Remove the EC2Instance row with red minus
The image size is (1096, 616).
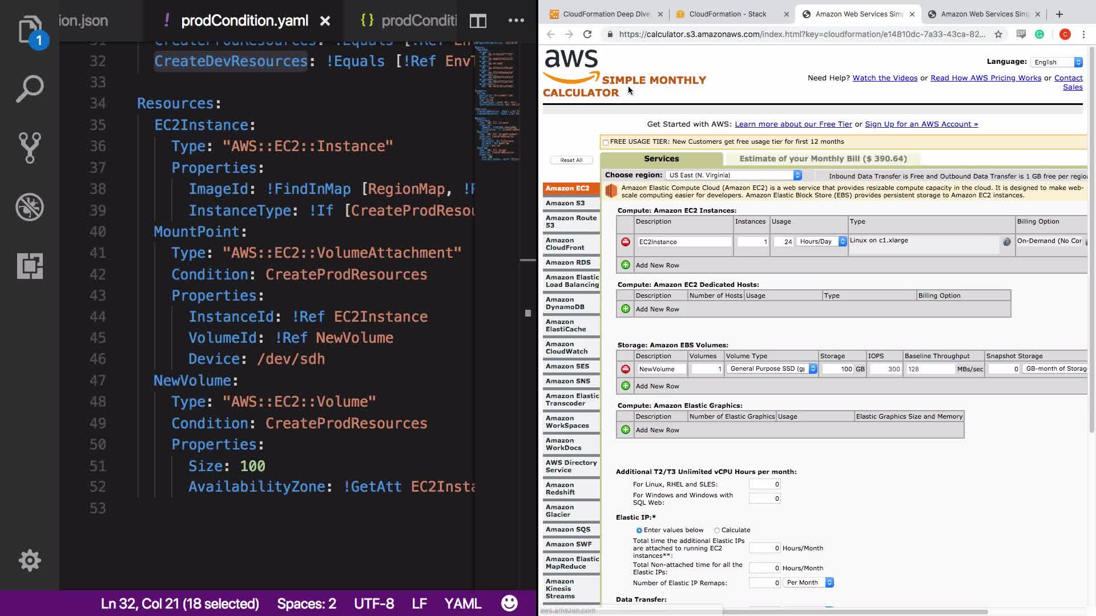[626, 242]
